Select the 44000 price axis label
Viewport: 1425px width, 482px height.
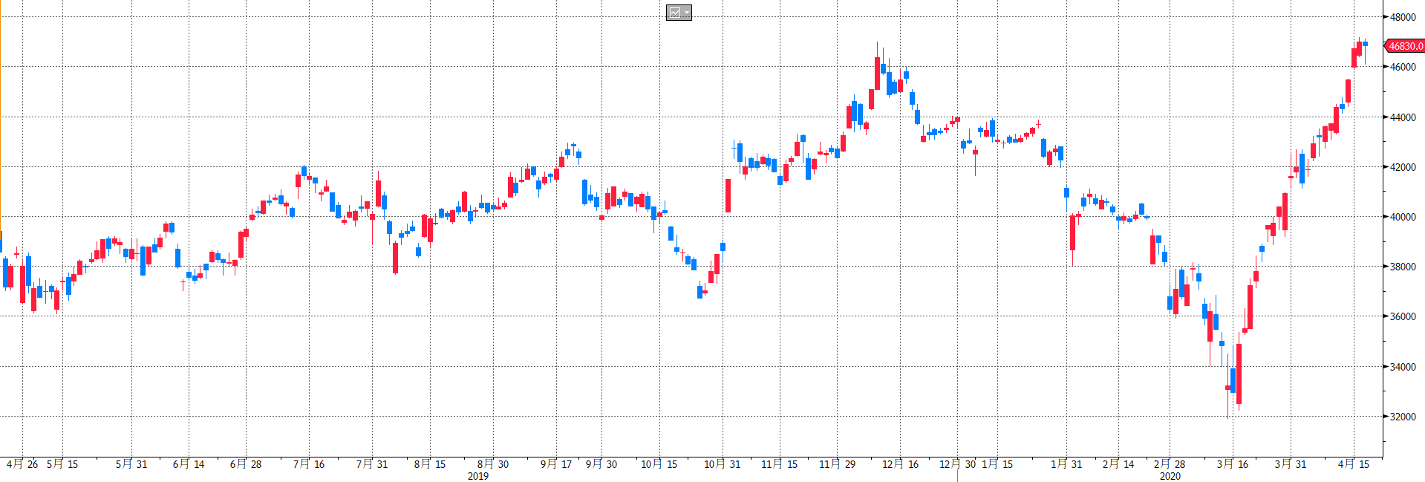(x=1403, y=117)
